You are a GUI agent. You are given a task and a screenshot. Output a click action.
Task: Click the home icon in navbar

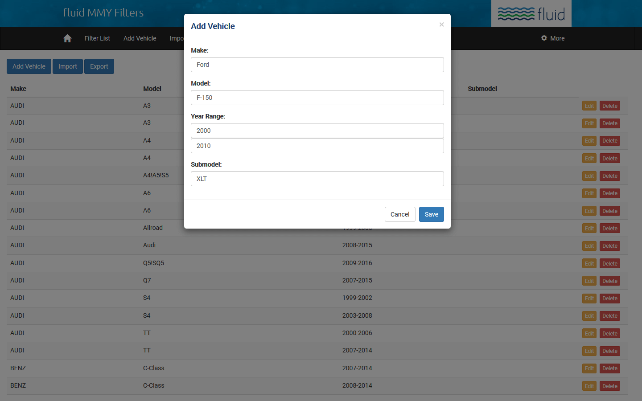pyautogui.click(x=67, y=38)
